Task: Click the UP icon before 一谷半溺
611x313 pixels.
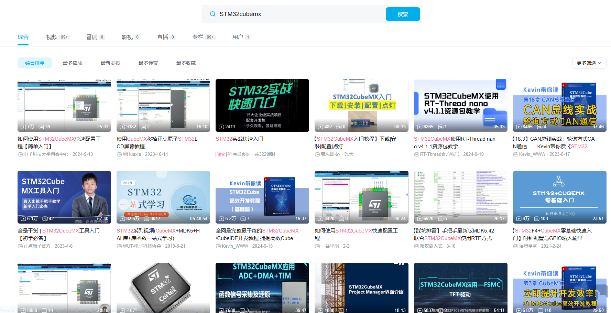Action: [x=317, y=246]
